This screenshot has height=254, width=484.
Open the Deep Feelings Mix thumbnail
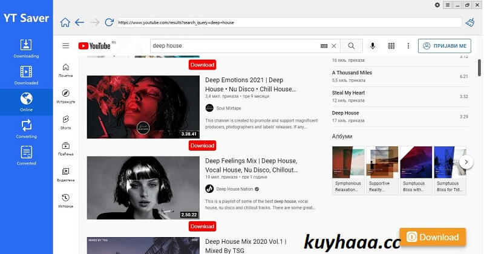143,188
